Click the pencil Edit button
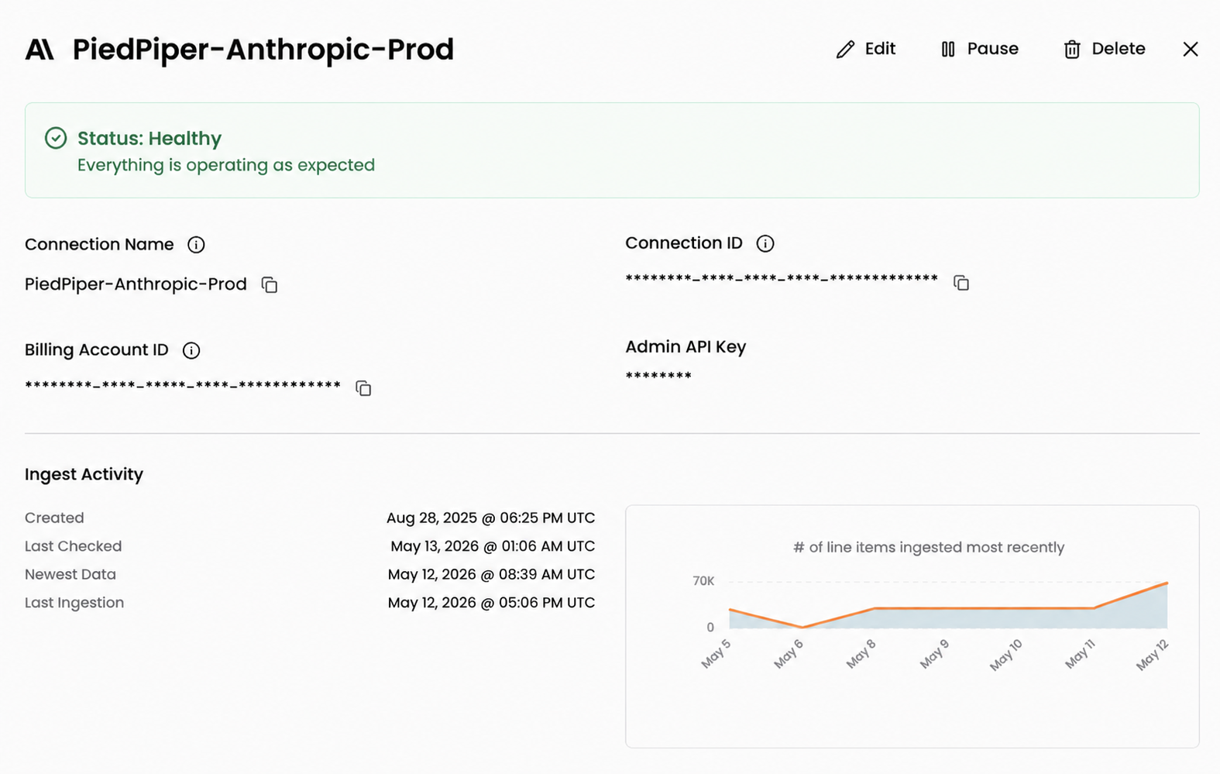Viewport: 1220px width, 774px height. tap(866, 49)
